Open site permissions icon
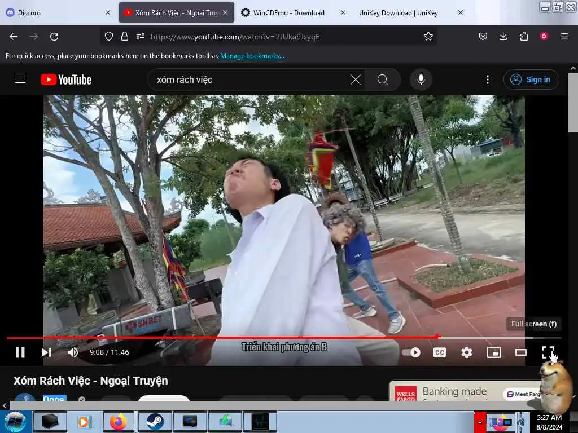The image size is (578, 433). (x=141, y=36)
